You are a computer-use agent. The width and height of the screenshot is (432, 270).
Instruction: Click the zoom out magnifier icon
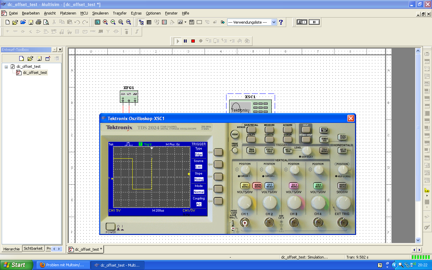click(x=113, y=22)
